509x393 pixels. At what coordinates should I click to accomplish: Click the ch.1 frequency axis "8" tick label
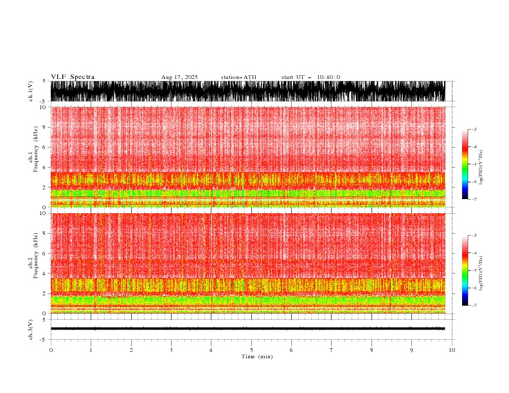[x=44, y=127]
